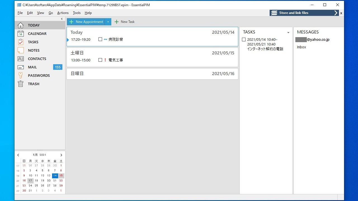Open the View menu
Viewport: 358px width, 201px height.
point(41,13)
